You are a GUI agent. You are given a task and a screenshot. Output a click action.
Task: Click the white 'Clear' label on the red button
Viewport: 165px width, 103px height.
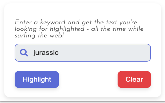point(134,79)
